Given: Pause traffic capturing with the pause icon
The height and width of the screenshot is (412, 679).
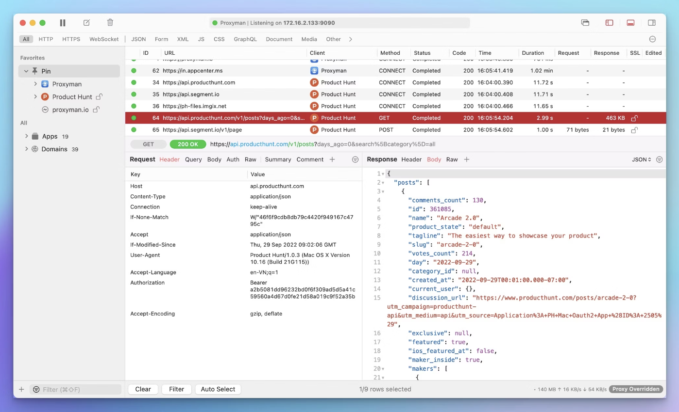Looking at the screenshot, I should [x=63, y=22].
